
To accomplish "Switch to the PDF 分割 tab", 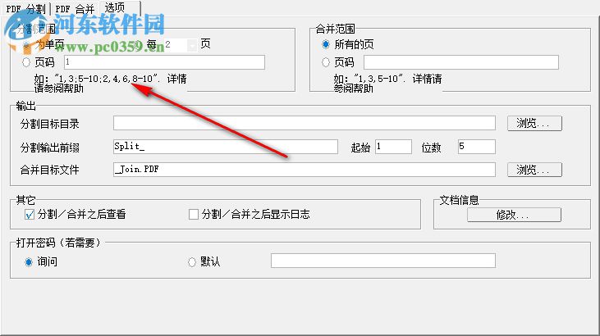I will coord(25,8).
